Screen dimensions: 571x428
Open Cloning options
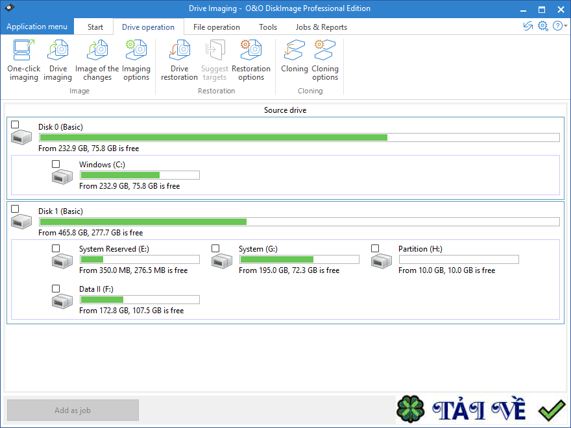pos(325,60)
